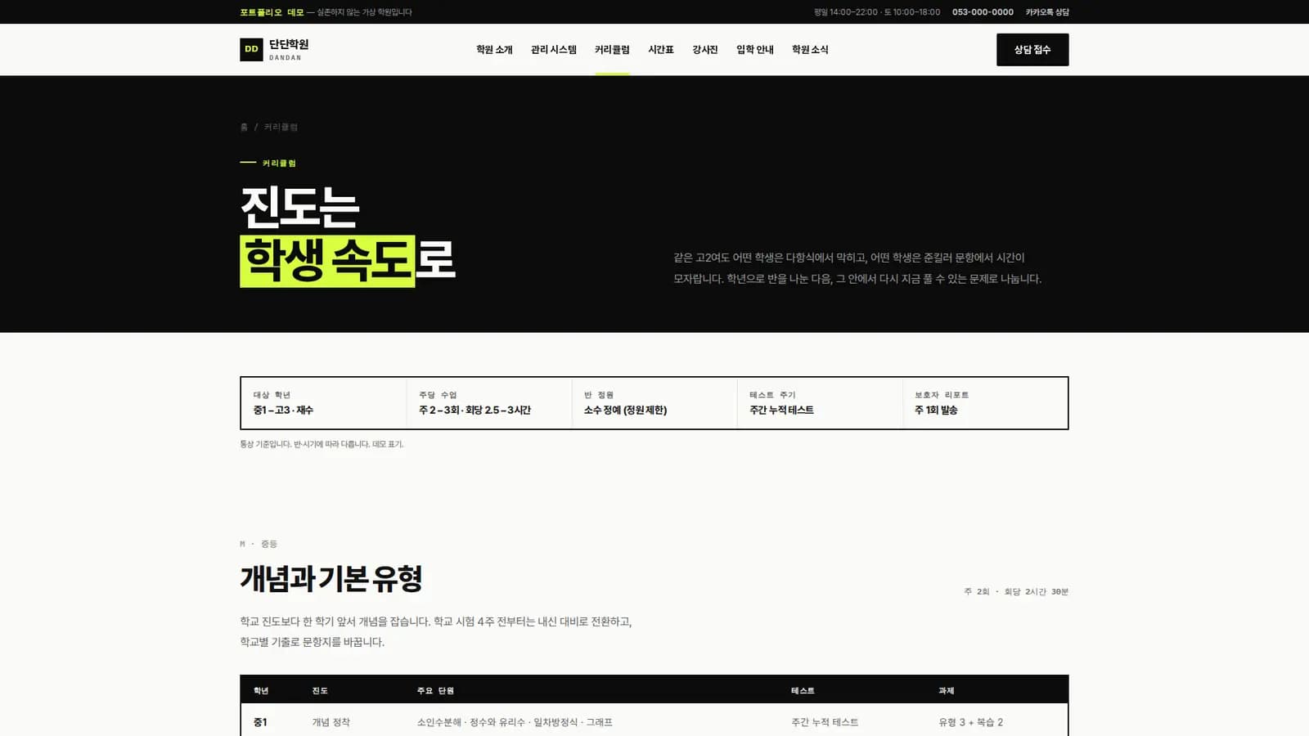The image size is (1309, 736).
Task: Click the DD logo icon
Action: (251, 49)
